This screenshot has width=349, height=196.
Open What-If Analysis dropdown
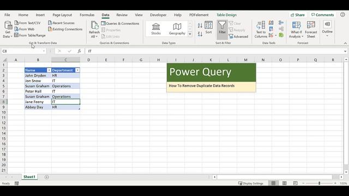(x=296, y=29)
